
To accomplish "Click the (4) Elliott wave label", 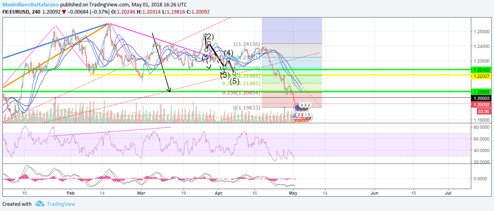I will (228, 53).
